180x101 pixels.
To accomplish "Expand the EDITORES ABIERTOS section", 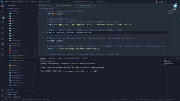I will (13, 9).
